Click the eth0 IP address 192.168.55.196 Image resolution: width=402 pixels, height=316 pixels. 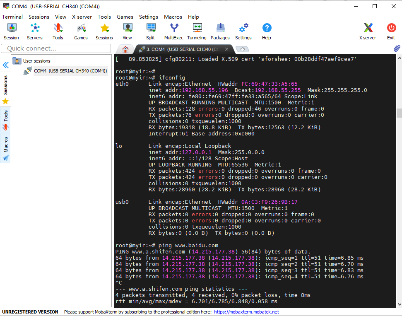(x=205, y=90)
